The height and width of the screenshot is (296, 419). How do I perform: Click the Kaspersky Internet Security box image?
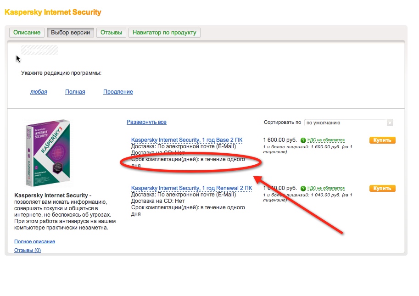[x=48, y=153]
